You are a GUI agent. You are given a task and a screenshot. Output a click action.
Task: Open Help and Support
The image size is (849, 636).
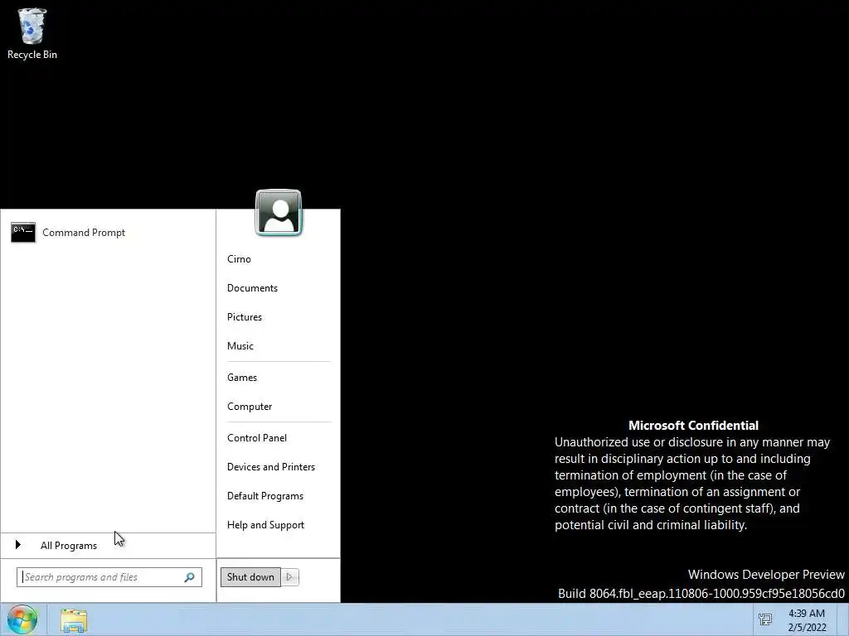coord(265,525)
